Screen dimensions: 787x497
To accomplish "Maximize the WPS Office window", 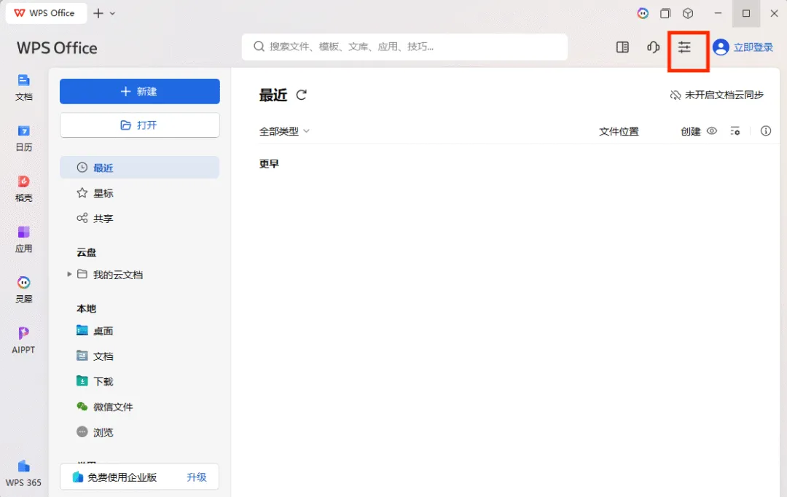I will coord(746,14).
